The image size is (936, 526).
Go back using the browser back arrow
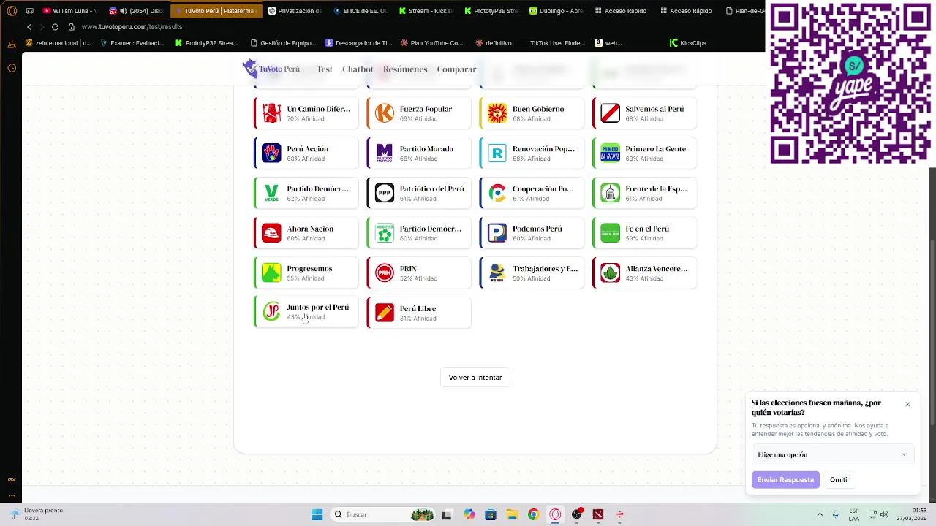click(29, 27)
